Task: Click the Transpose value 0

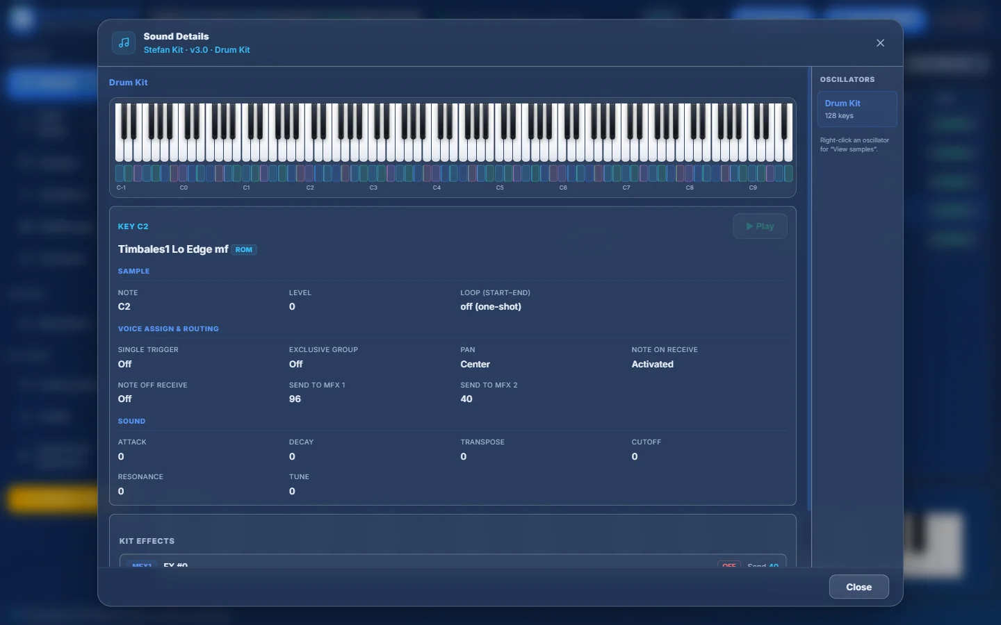Action: (463, 456)
